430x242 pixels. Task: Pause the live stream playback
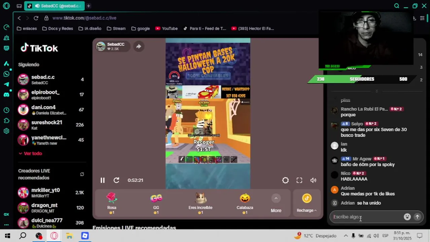click(102, 180)
